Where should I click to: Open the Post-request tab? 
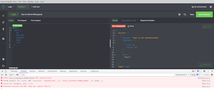pos(36,21)
